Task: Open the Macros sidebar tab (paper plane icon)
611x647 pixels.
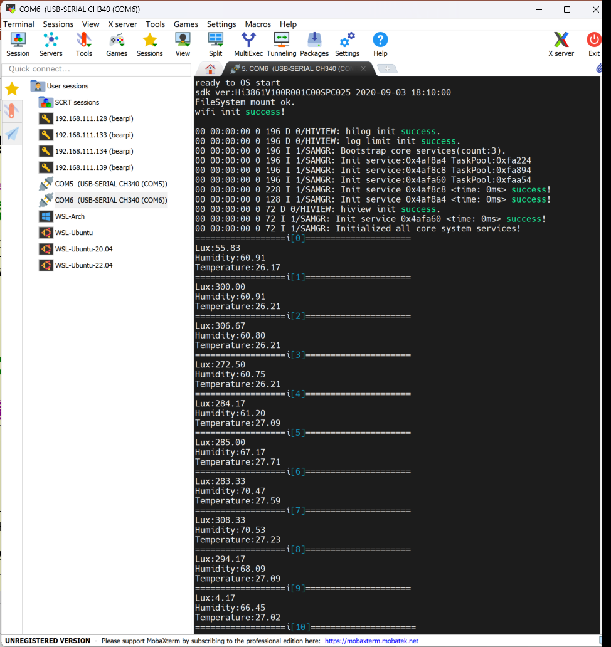Action: [x=12, y=133]
